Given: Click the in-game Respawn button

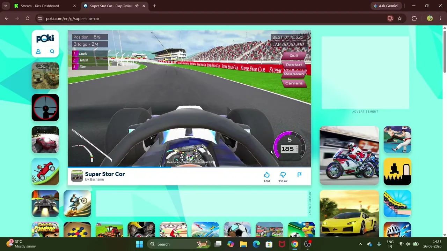Looking at the screenshot, I should (294, 74).
